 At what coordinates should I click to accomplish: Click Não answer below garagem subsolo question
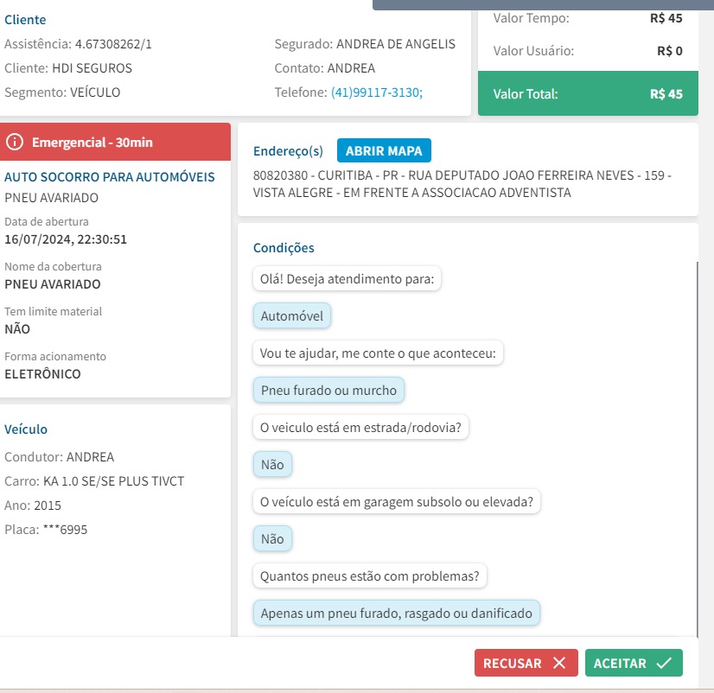[x=272, y=539]
